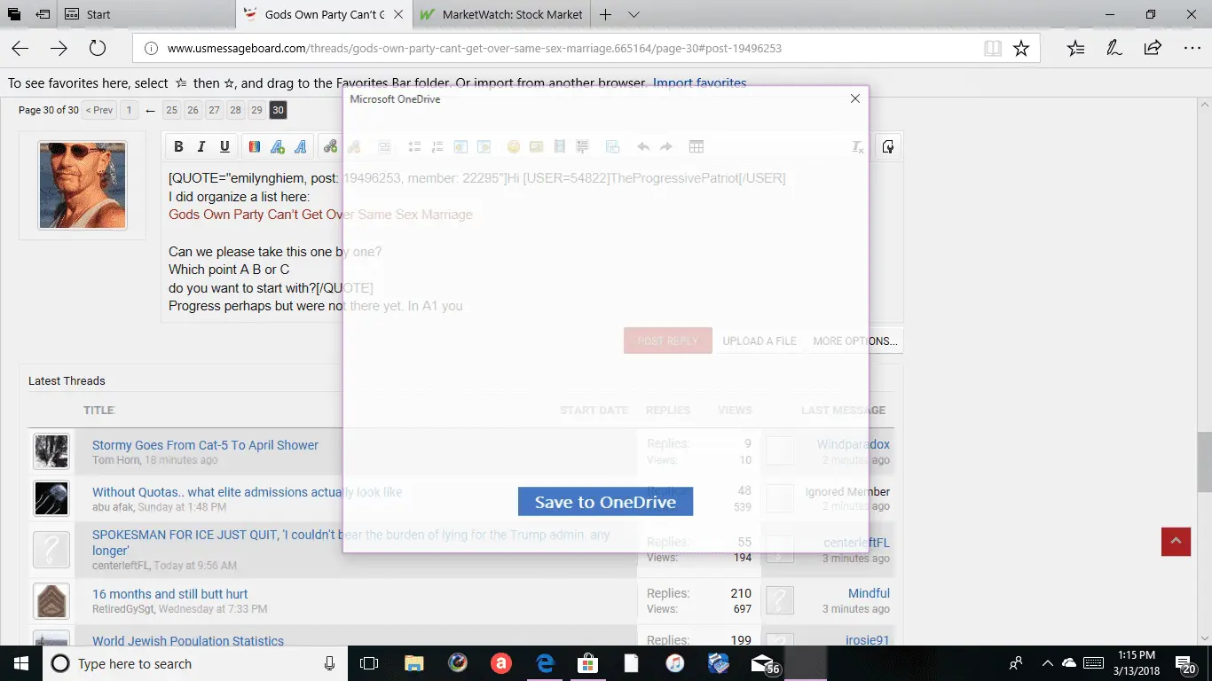Refresh the current page
The image size is (1212, 681).
(x=97, y=49)
